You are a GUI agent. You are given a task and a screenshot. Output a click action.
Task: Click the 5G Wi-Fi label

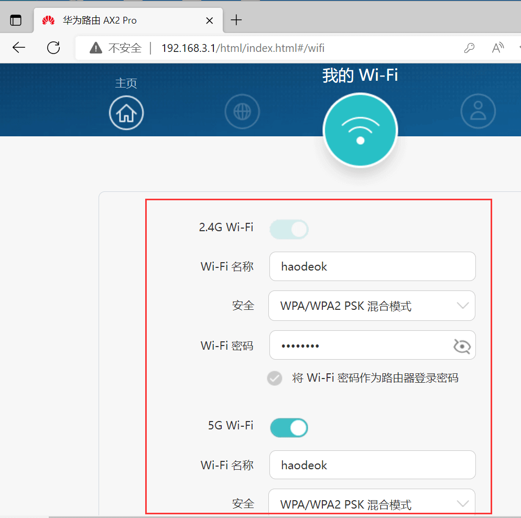tap(231, 425)
